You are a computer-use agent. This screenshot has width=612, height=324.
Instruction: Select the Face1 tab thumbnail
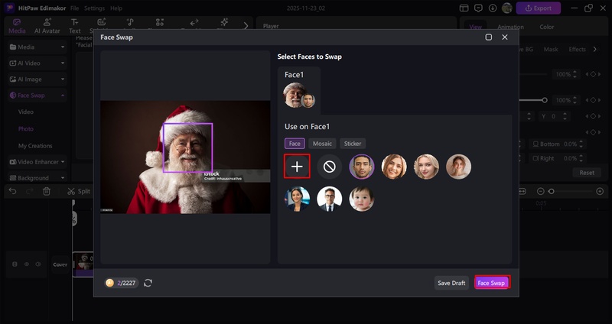click(x=299, y=95)
